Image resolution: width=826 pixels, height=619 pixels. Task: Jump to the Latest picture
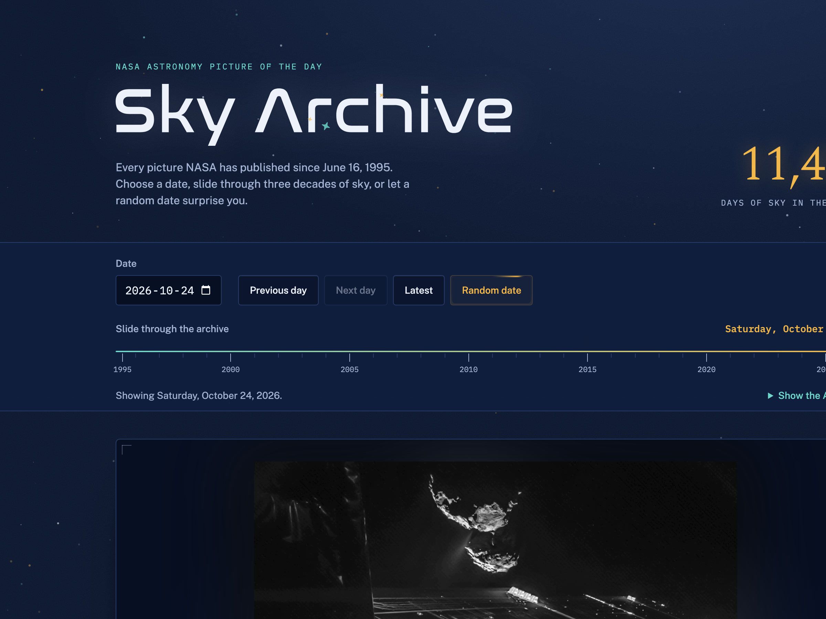tap(419, 290)
